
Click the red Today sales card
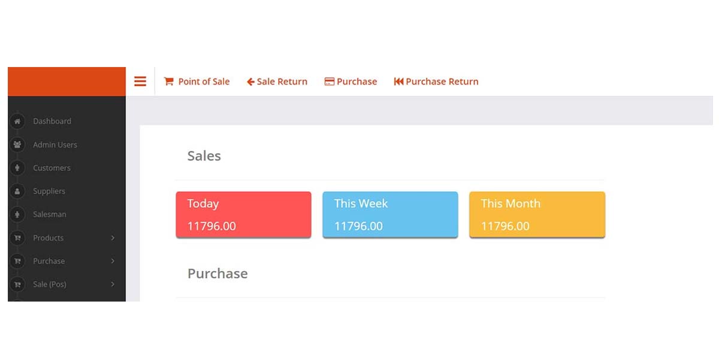click(x=243, y=214)
